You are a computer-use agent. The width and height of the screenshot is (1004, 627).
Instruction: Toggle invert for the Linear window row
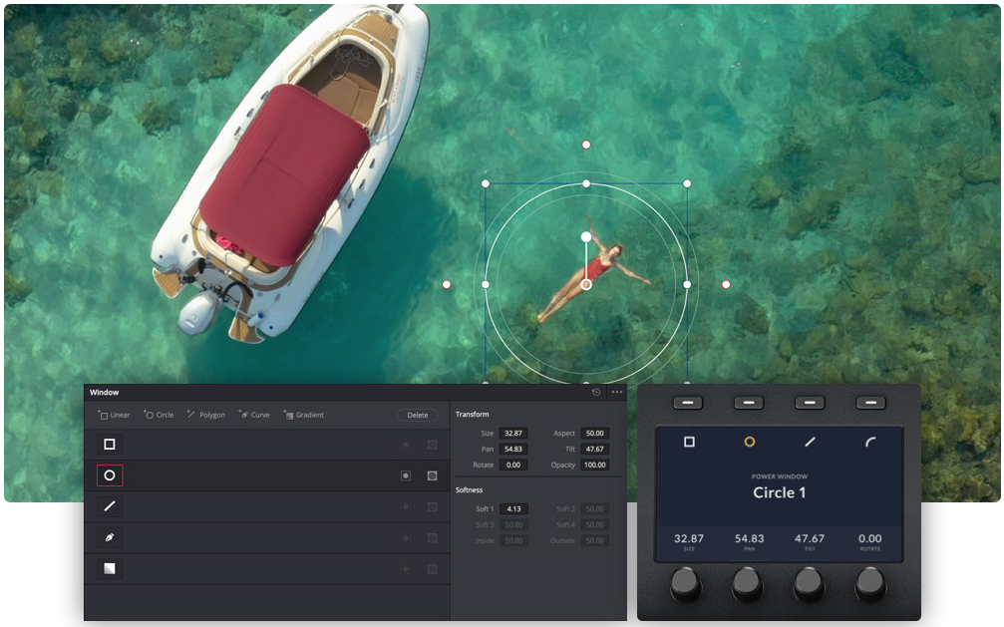pyautogui.click(x=406, y=445)
